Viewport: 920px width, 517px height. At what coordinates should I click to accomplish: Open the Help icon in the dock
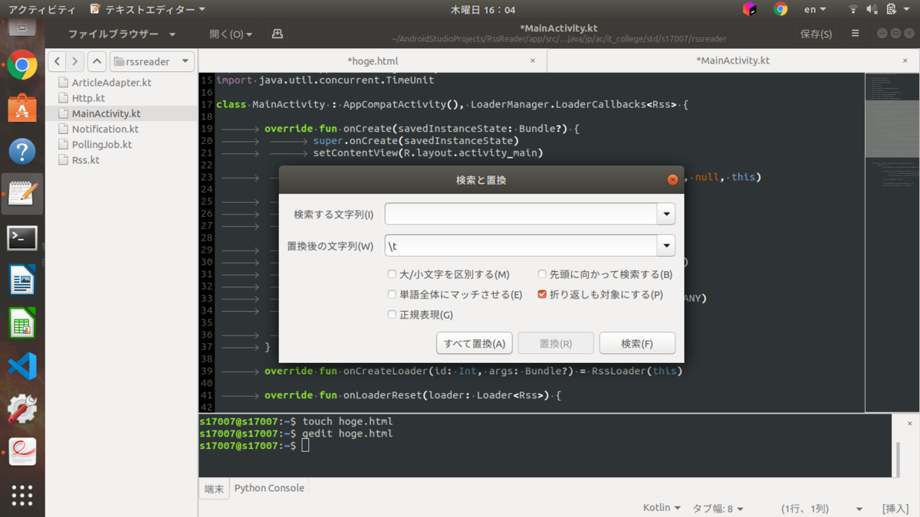pos(22,152)
